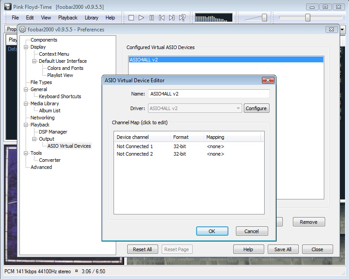Screen dimensions: 349x279
Task: Select Keyboard Shortcuts page
Action: click(60, 96)
